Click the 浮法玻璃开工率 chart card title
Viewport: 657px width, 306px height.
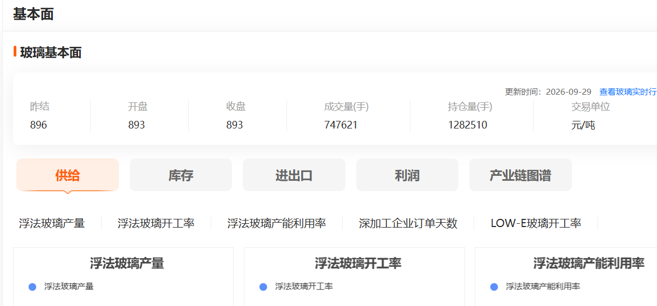click(x=358, y=264)
